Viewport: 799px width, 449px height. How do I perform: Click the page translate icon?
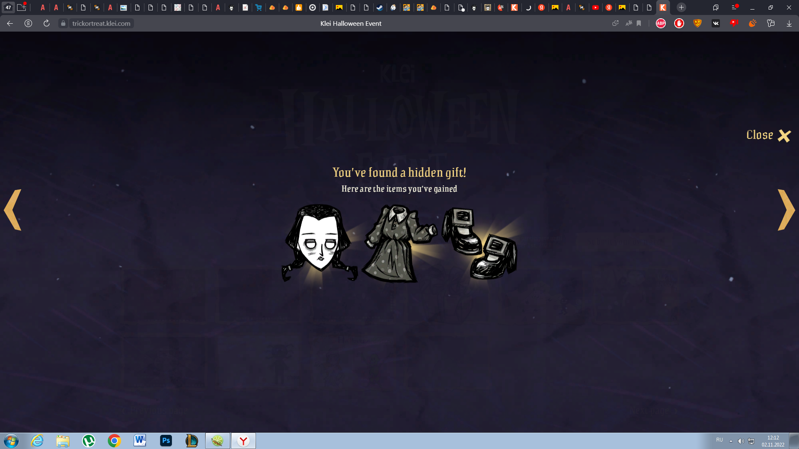628,23
